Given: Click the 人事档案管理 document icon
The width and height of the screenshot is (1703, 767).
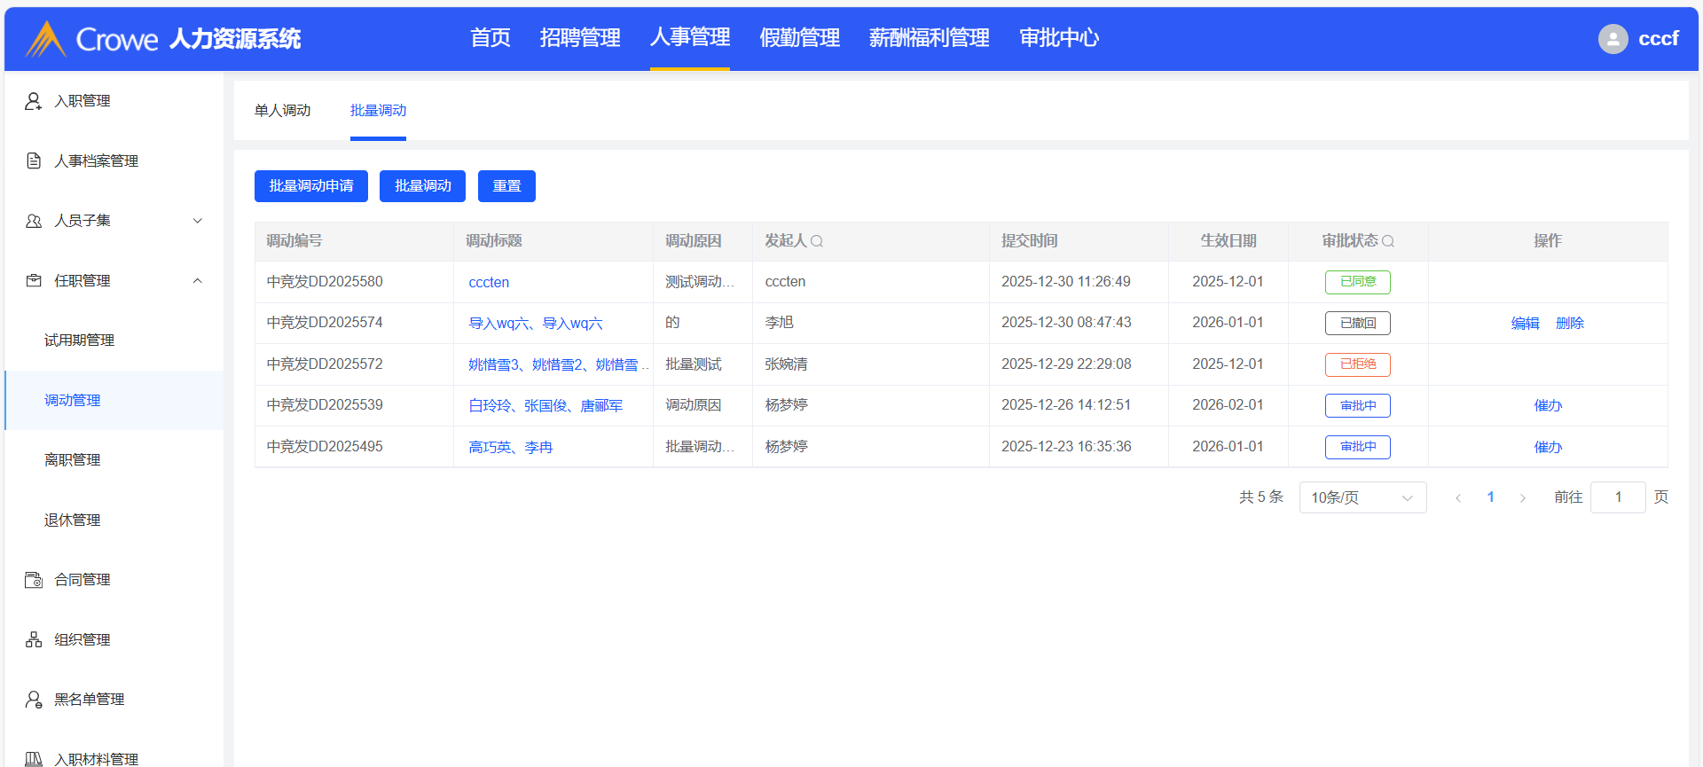Looking at the screenshot, I should click(34, 160).
